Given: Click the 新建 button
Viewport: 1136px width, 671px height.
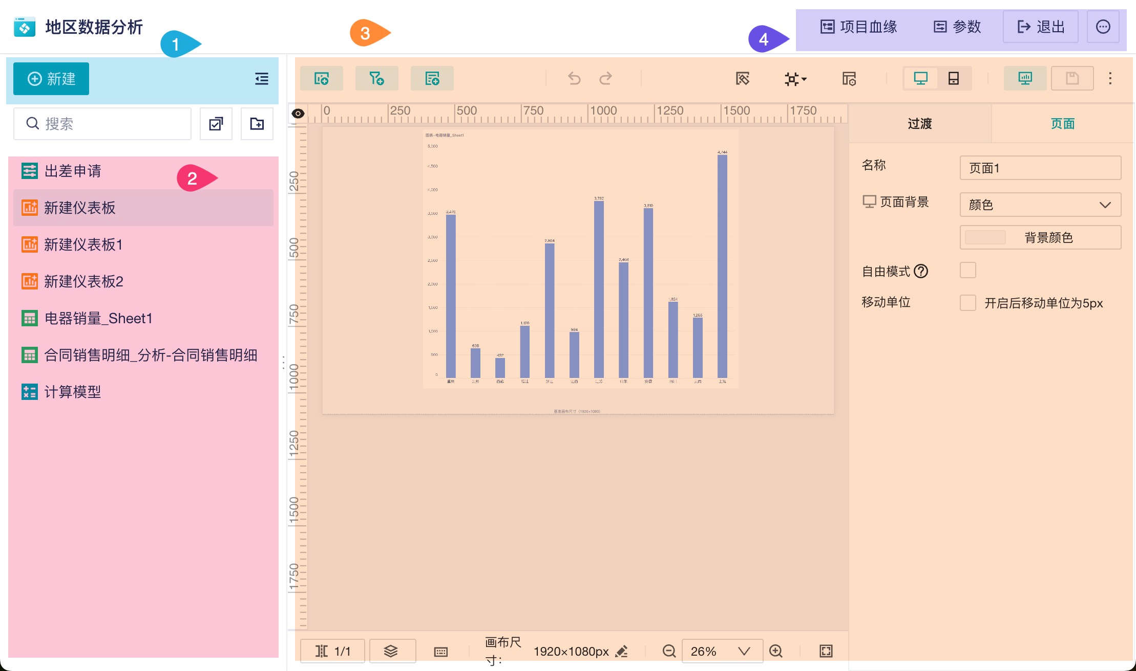Looking at the screenshot, I should click(x=51, y=79).
